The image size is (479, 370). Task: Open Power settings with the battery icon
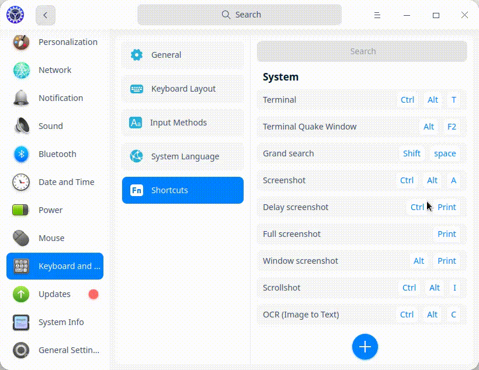(x=21, y=210)
